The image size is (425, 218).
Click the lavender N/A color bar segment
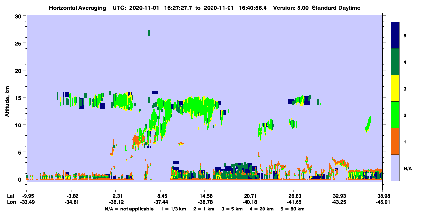coord(396,168)
